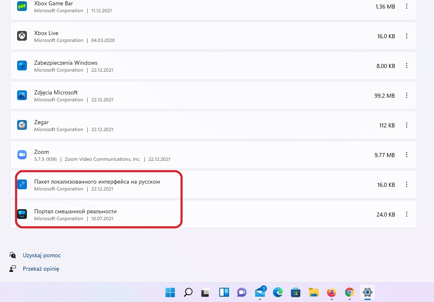
Task: Open File Explorer from taskbar
Action: click(314, 292)
